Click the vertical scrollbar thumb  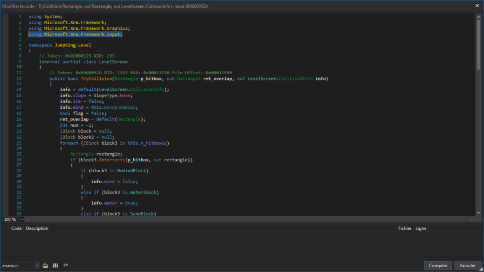(478, 45)
